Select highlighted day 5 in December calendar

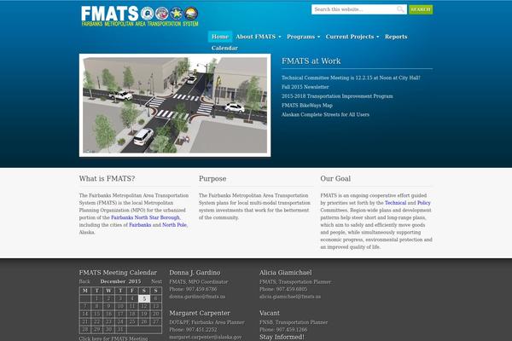(x=144, y=298)
